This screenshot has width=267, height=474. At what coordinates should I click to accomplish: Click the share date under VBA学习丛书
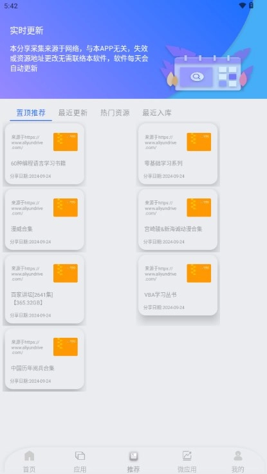tap(164, 308)
